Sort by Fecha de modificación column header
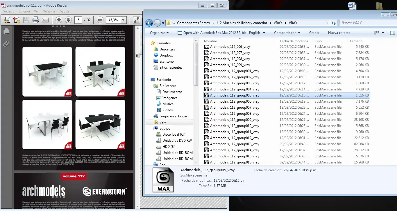Image resolution: width=397 pixels, height=211 pixels. (x=295, y=41)
